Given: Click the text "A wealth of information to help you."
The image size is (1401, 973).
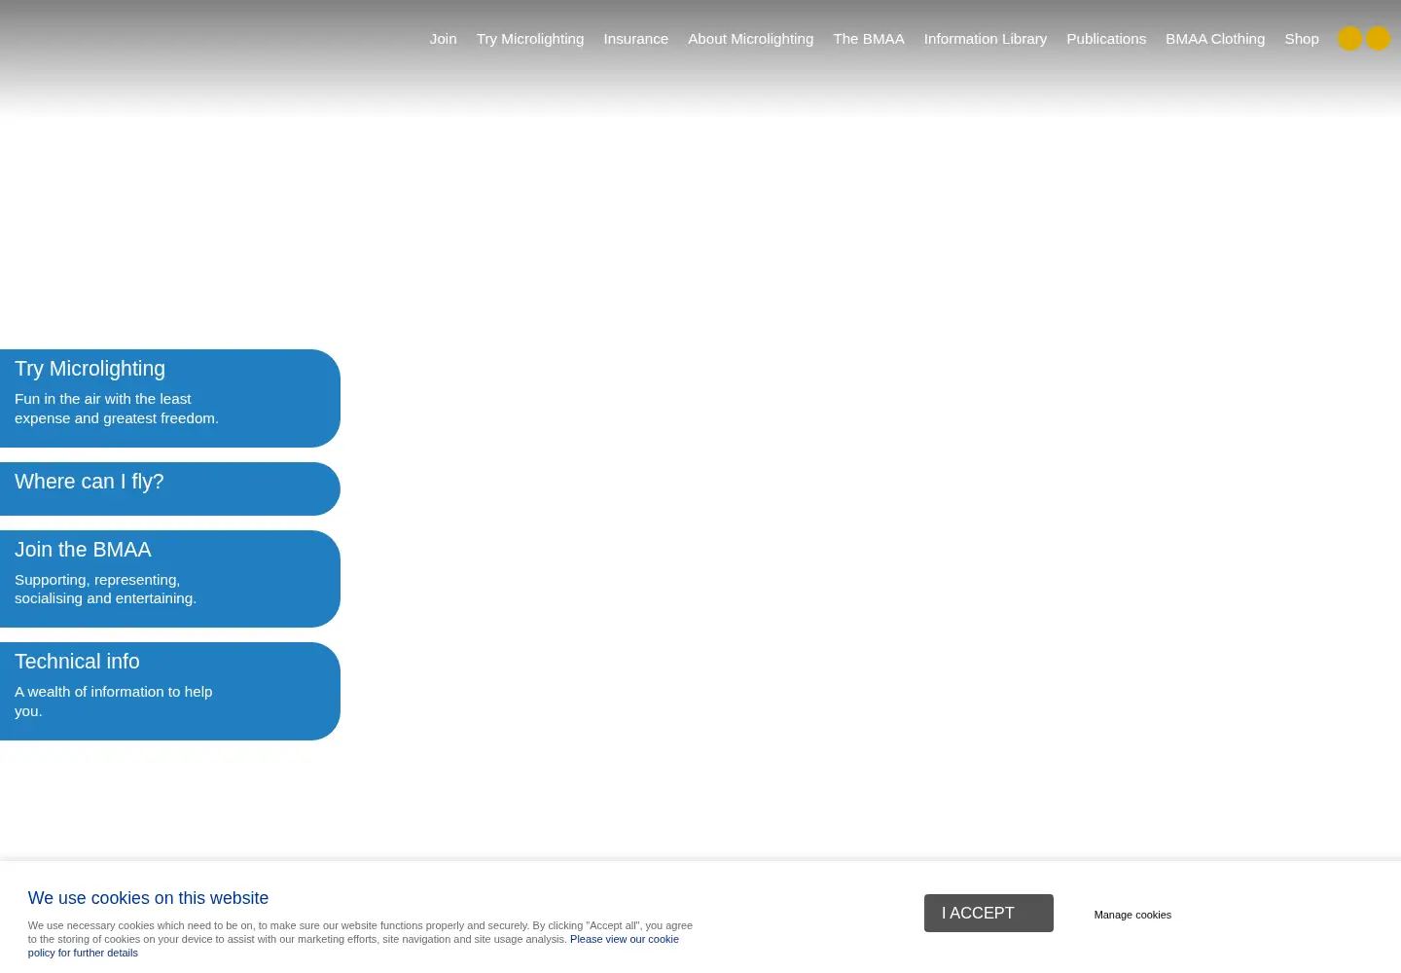Looking at the screenshot, I should (113, 702).
